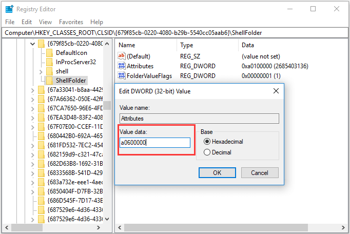Open the File menu
Image resolution: width=350 pixels, height=234 pixels.
pyautogui.click(x=10, y=22)
